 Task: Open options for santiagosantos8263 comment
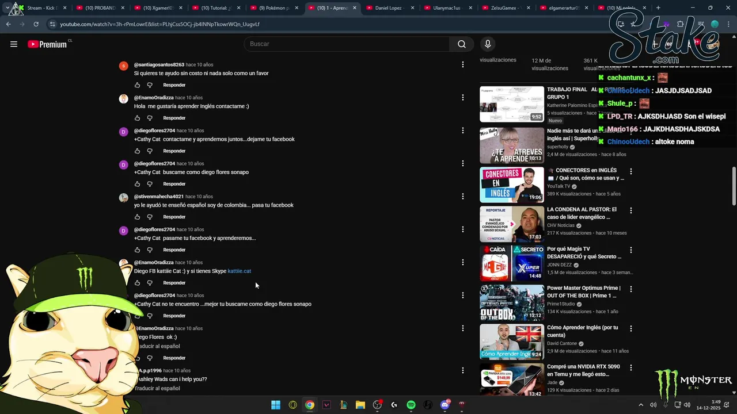462,64
